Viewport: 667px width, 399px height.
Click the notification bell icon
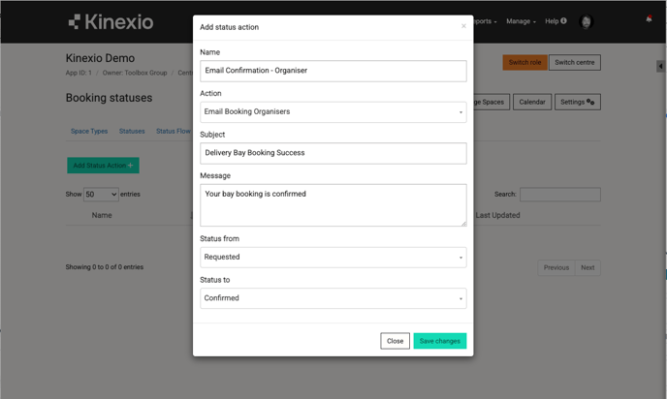649,19
